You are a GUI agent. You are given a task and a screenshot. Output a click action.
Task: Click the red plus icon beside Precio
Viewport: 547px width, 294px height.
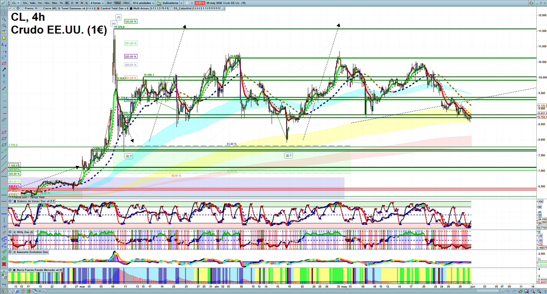[x=10, y=8]
